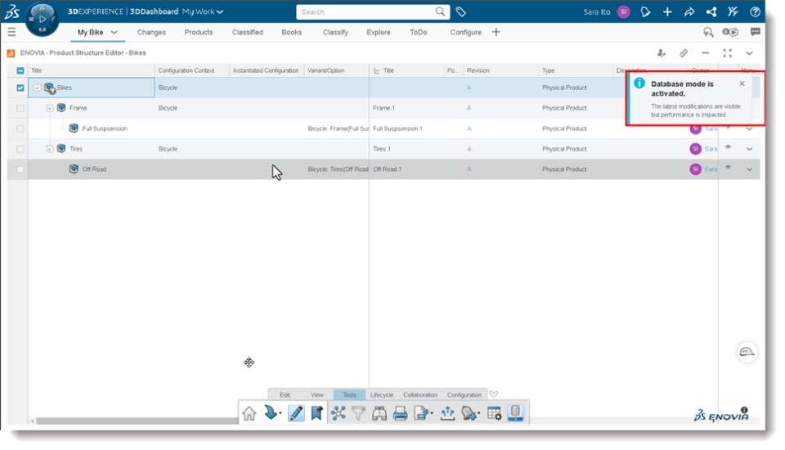The width and height of the screenshot is (785, 450).
Task: Click the search magnifier button
Action: tap(440, 11)
